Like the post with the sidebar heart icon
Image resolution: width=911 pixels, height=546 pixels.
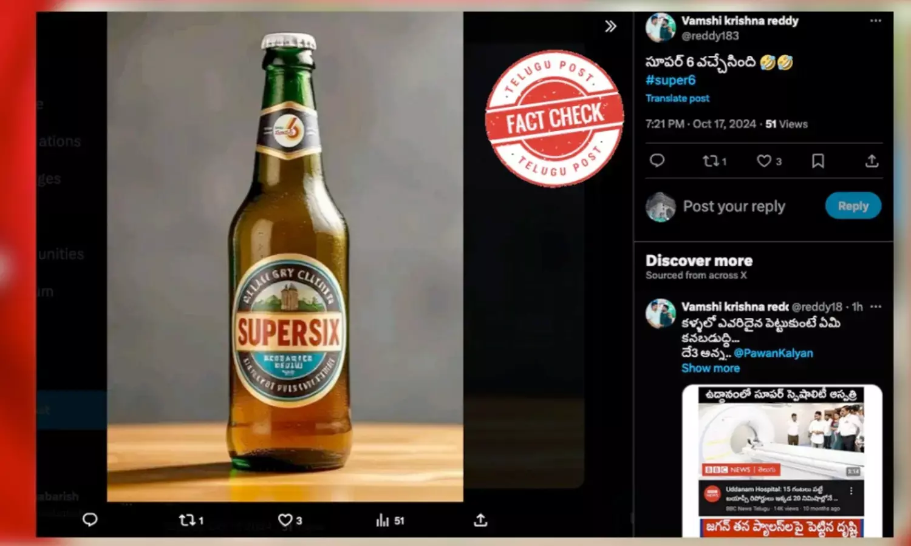763,161
